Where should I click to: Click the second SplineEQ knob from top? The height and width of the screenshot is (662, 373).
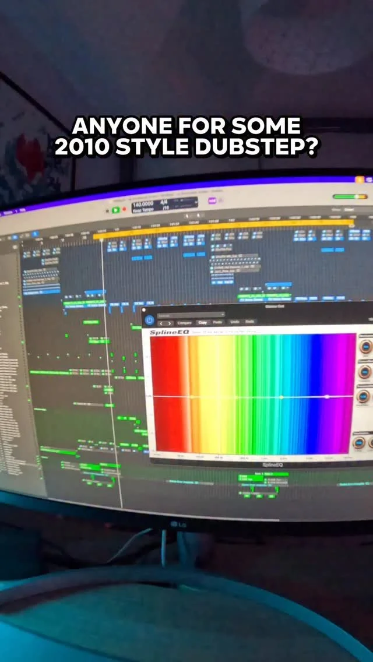point(365,372)
